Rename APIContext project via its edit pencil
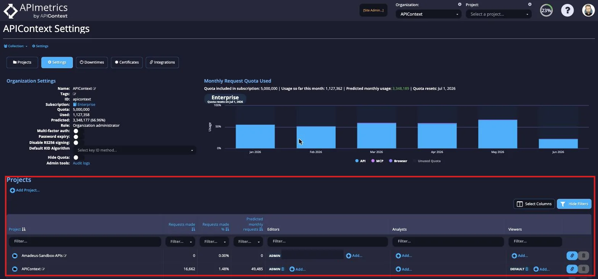The image size is (598, 279). (x=43, y=269)
